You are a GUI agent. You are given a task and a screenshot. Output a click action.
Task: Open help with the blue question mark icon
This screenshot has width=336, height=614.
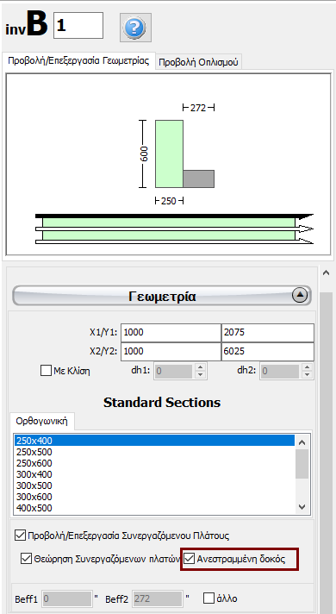tap(135, 28)
